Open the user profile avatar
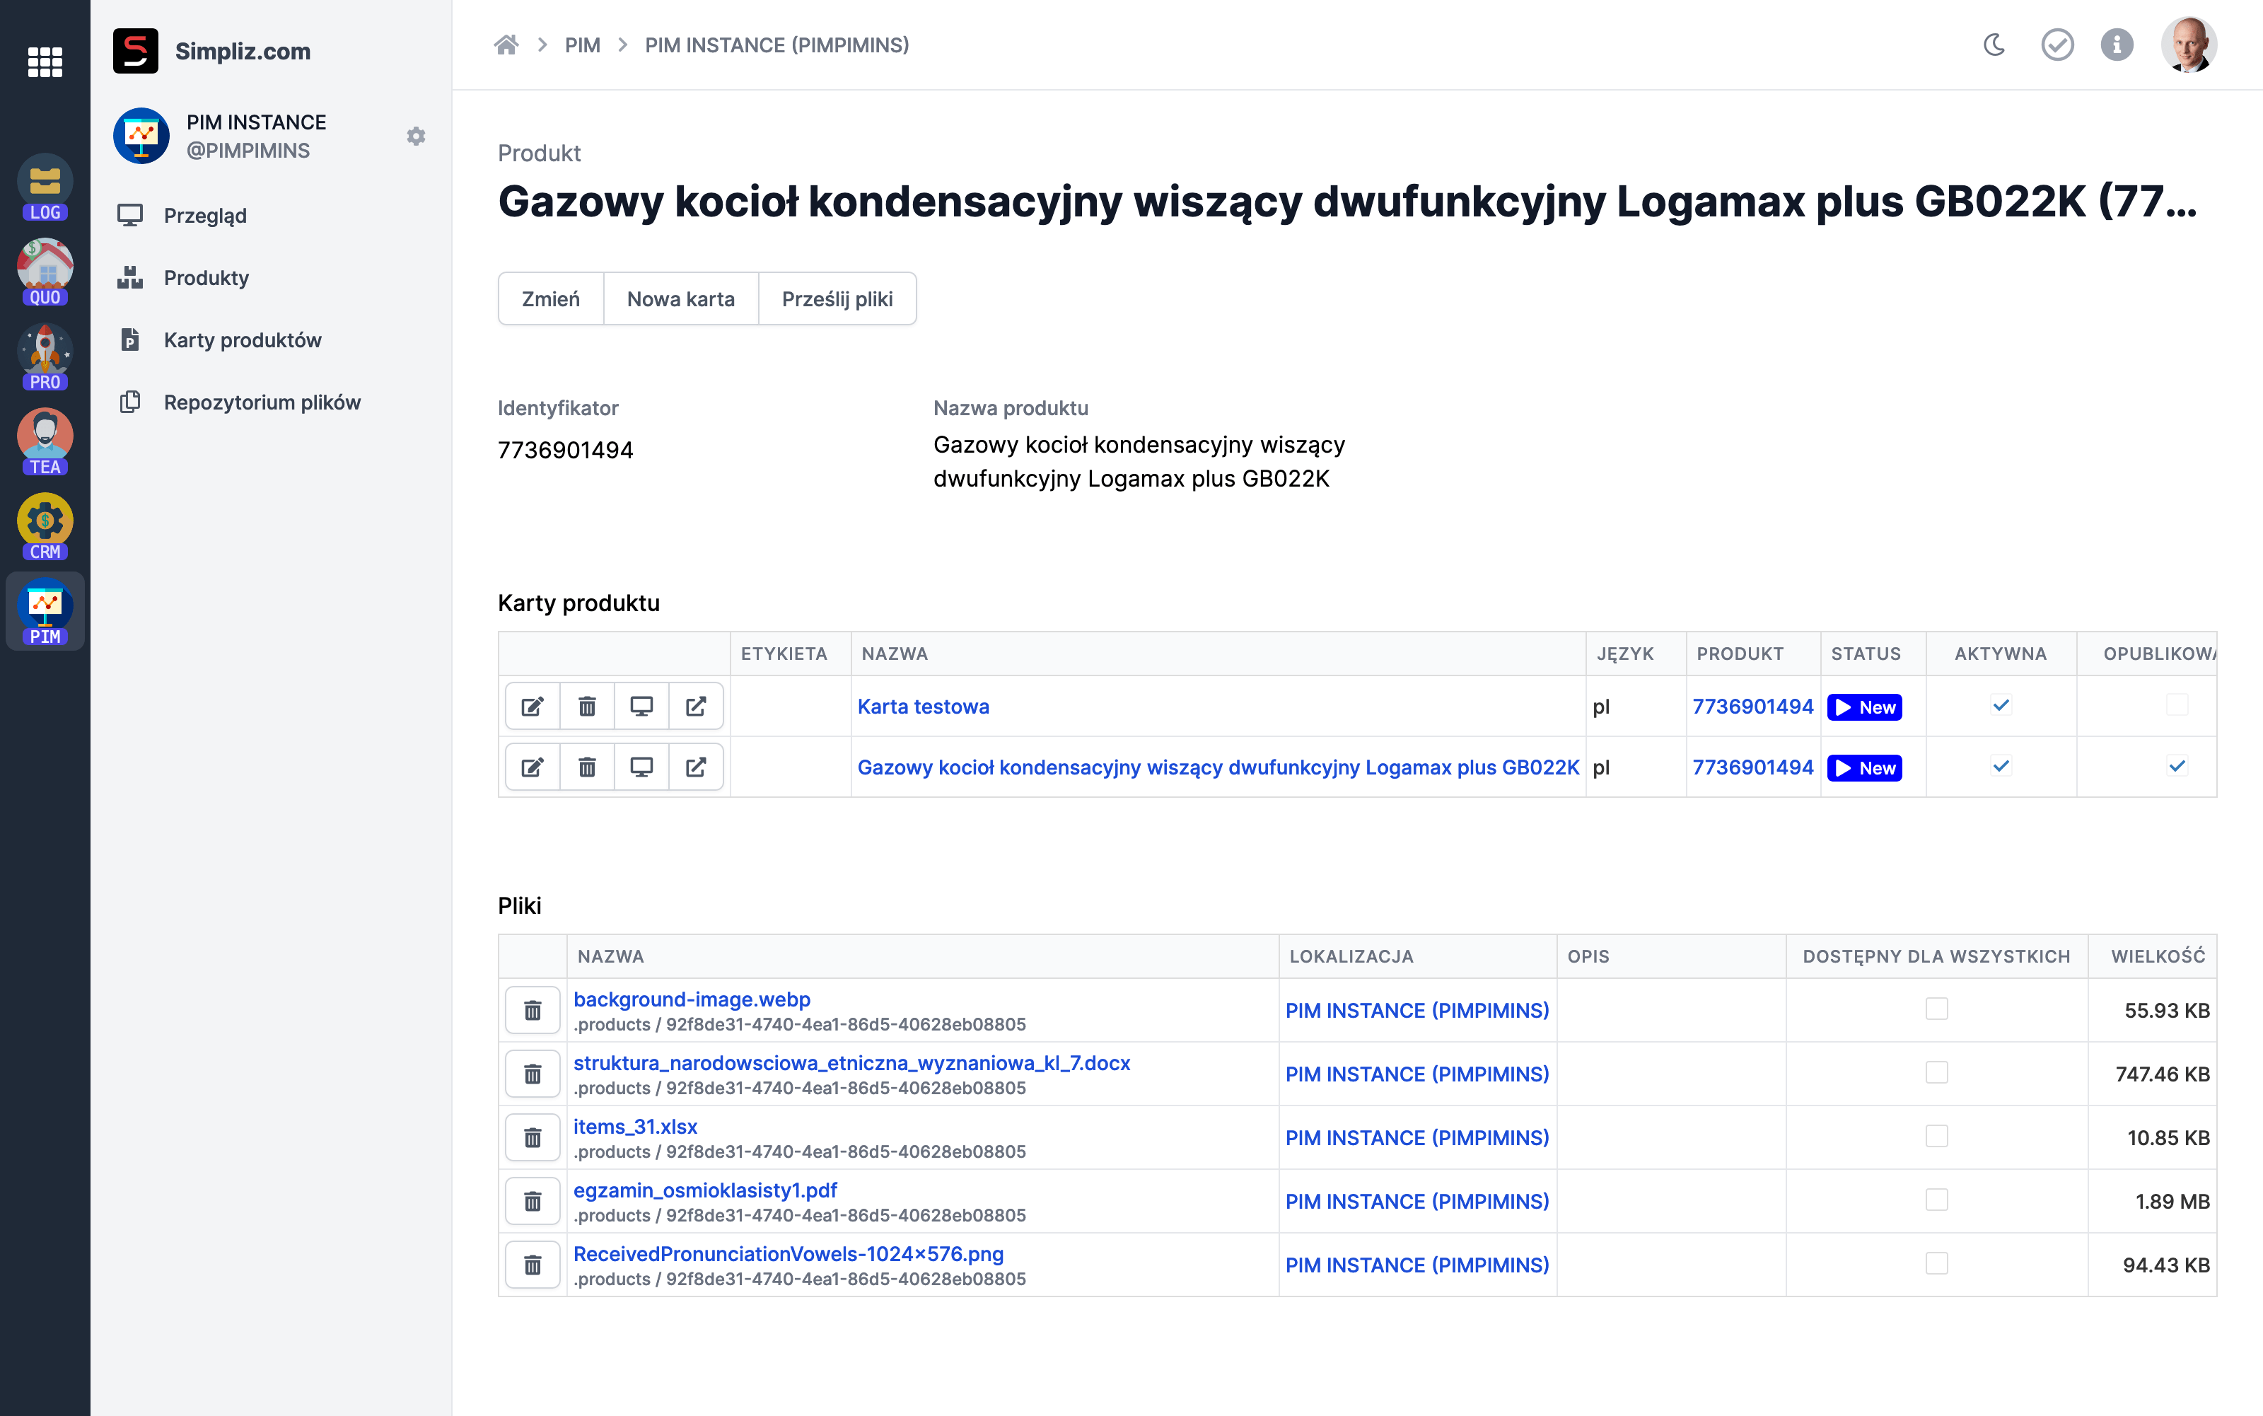 (x=2188, y=45)
